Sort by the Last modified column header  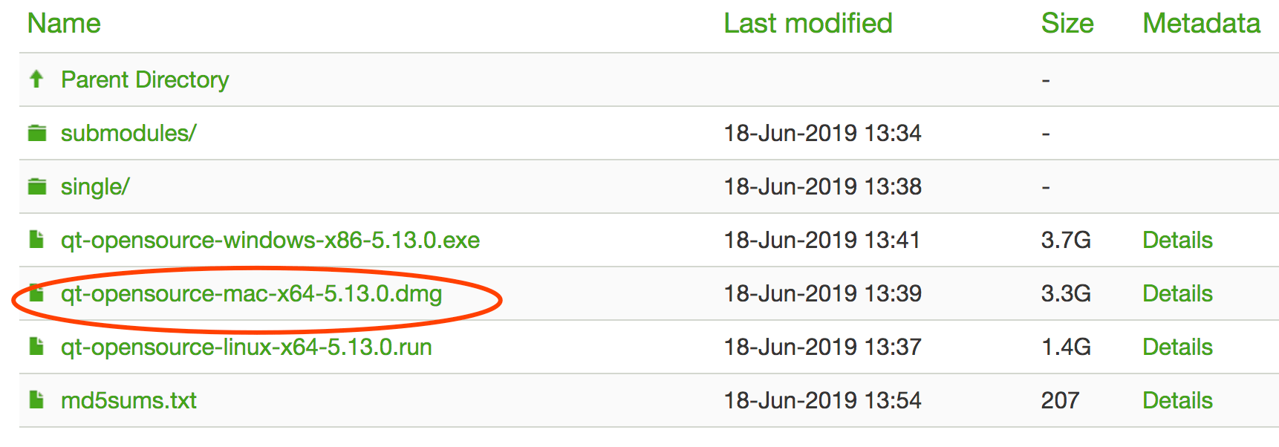[808, 23]
